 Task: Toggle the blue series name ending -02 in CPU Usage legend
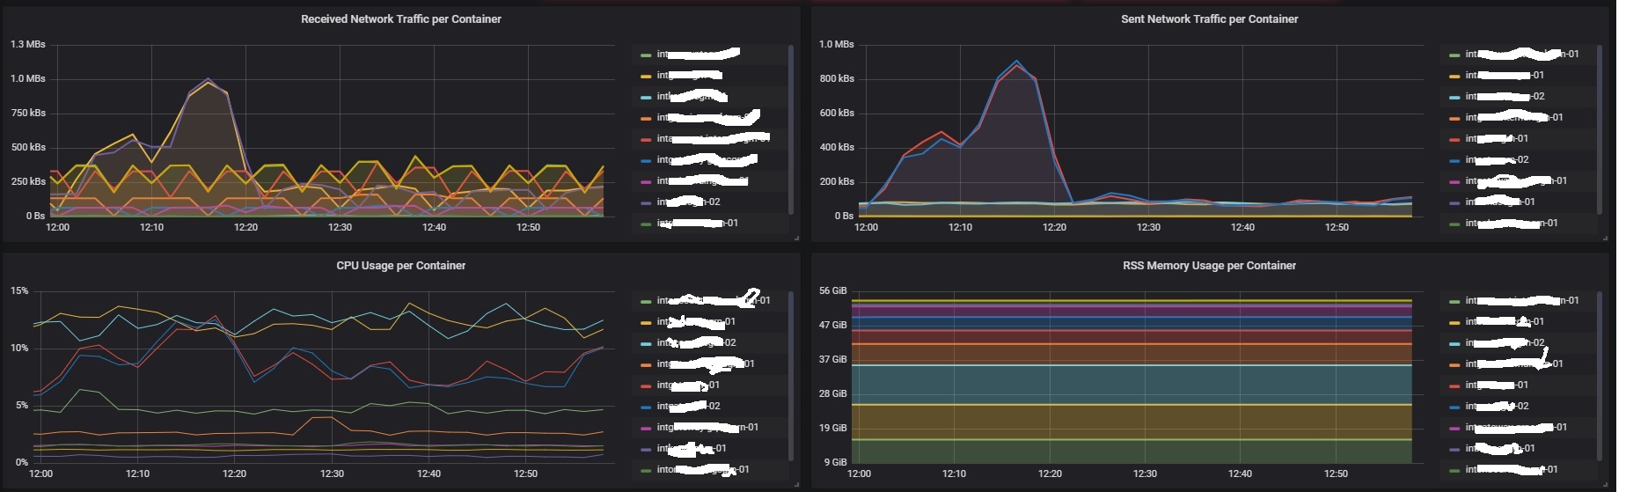pos(688,406)
